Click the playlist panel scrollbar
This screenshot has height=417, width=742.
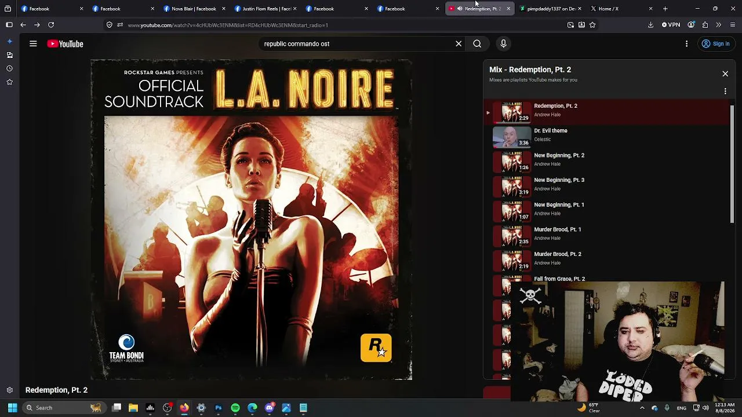[x=732, y=164]
